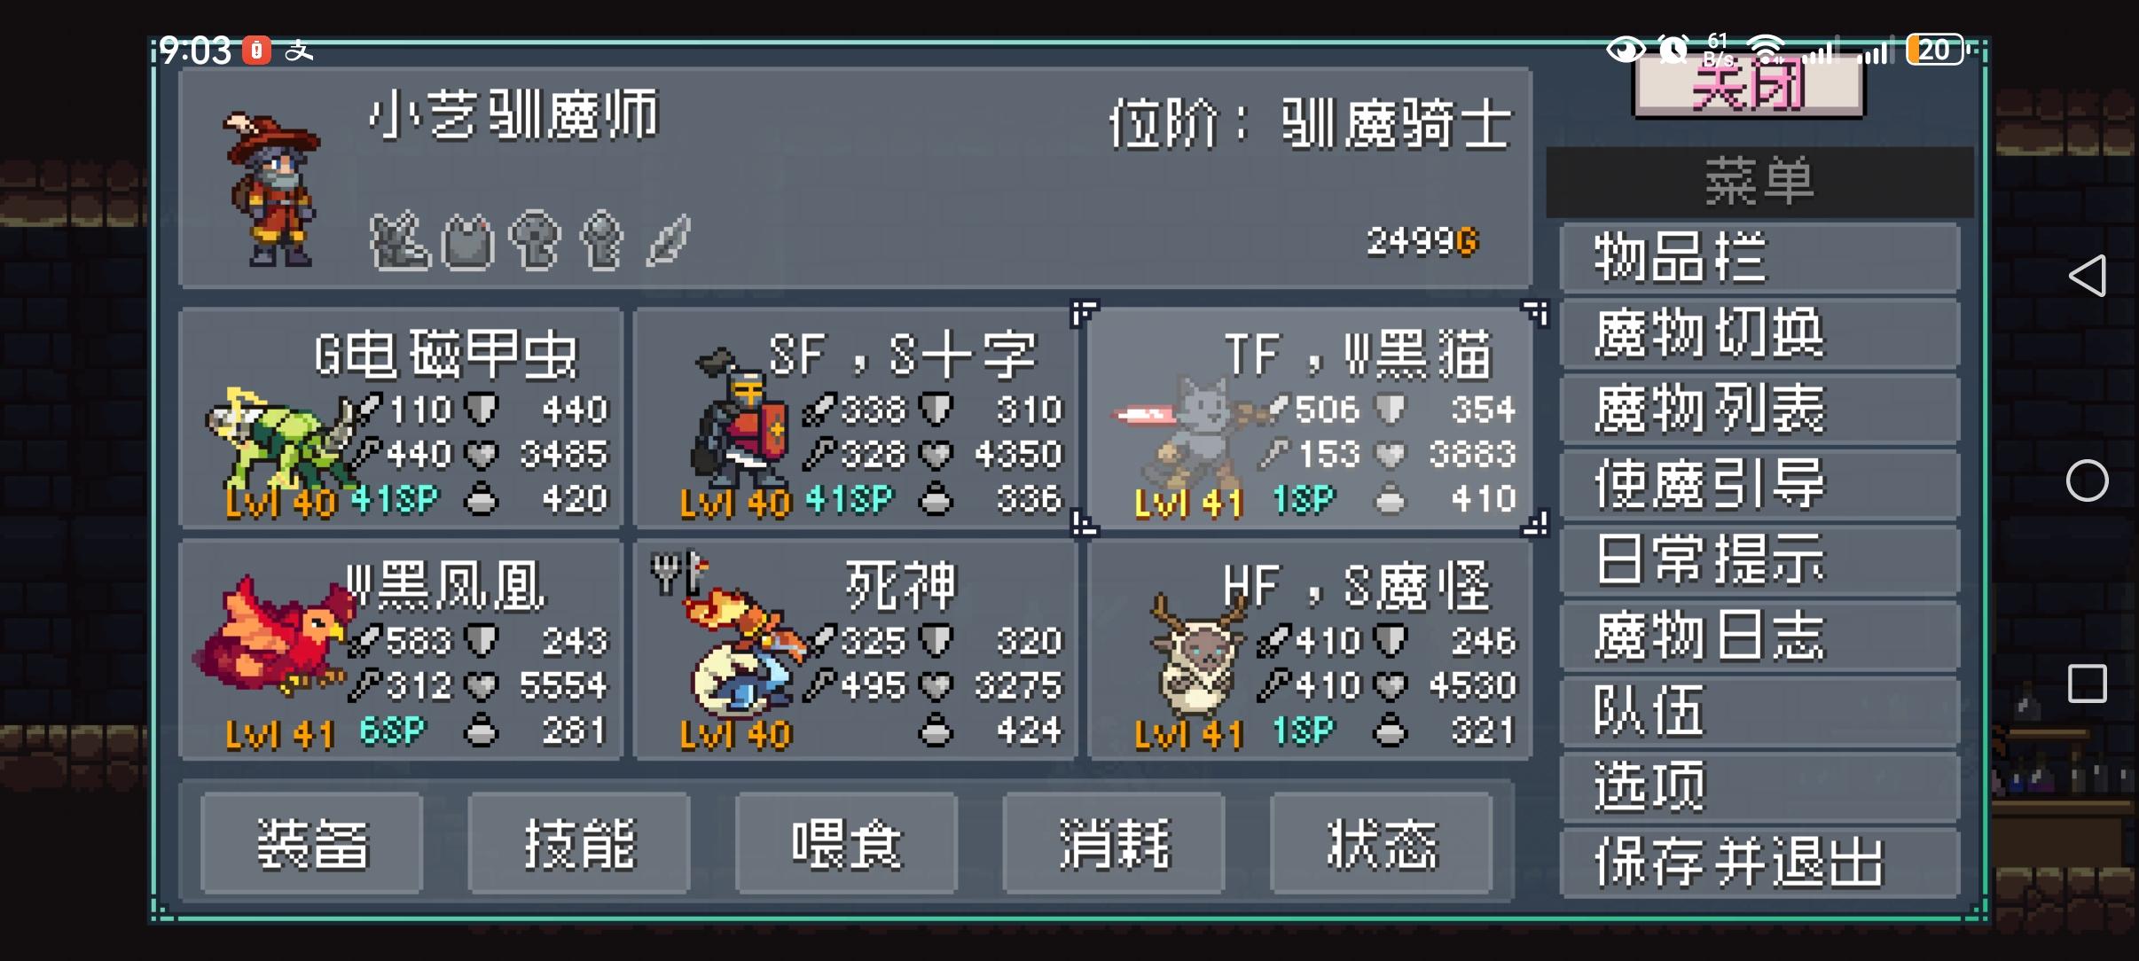This screenshot has width=2139, height=961.
Task: Close the menu with the 关闭 button
Action: (1749, 86)
